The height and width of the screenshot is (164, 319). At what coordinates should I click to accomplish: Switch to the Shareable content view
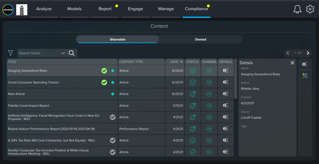pyautogui.click(x=118, y=40)
